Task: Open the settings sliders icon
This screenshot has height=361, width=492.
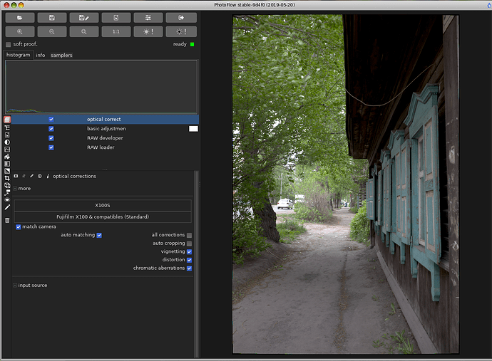Action: click(x=148, y=17)
